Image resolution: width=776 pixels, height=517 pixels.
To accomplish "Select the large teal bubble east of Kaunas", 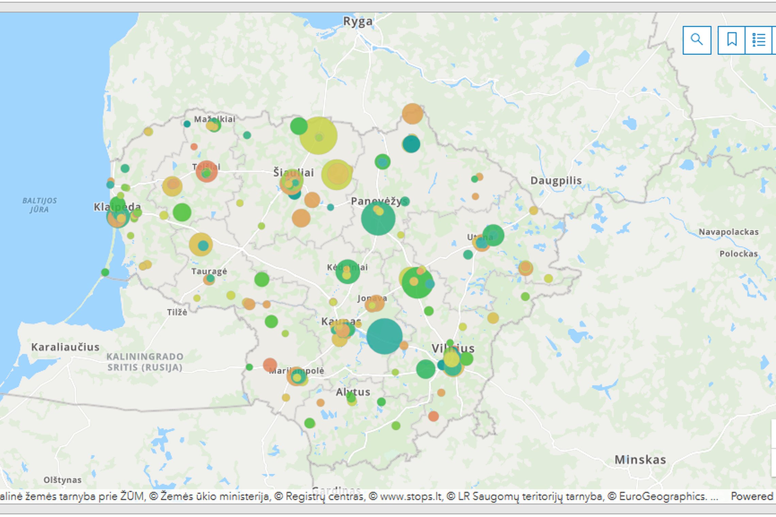I will point(384,336).
